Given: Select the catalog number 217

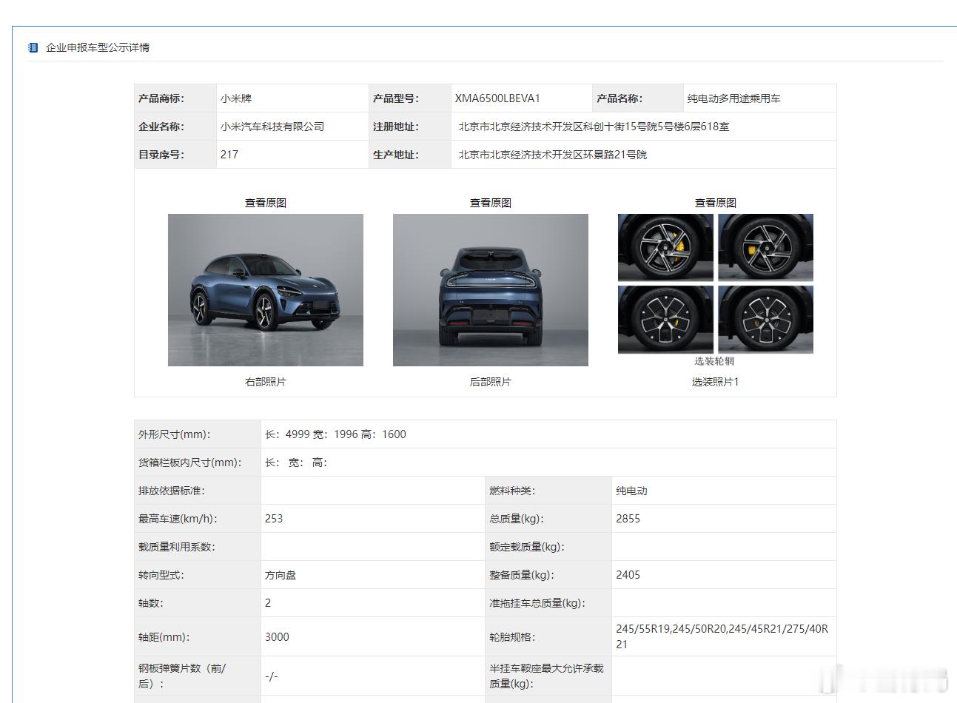Looking at the screenshot, I should click(229, 155).
